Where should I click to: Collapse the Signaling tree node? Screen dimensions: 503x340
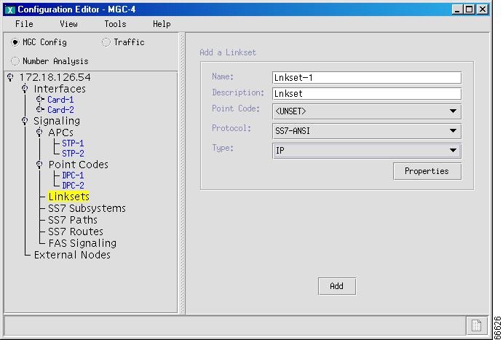coord(25,121)
